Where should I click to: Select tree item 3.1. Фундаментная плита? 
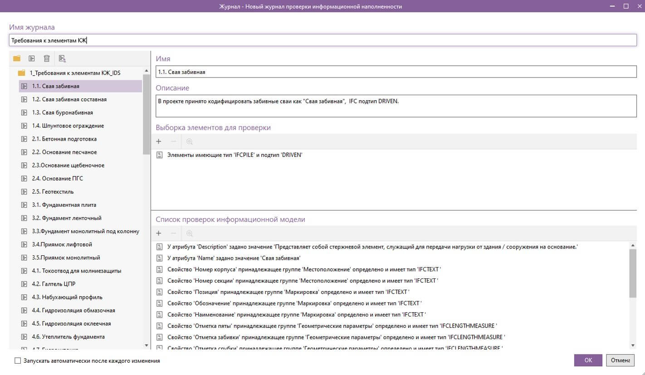click(x=80, y=205)
